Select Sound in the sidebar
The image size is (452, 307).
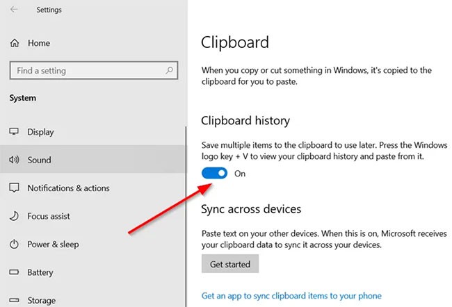coord(39,160)
